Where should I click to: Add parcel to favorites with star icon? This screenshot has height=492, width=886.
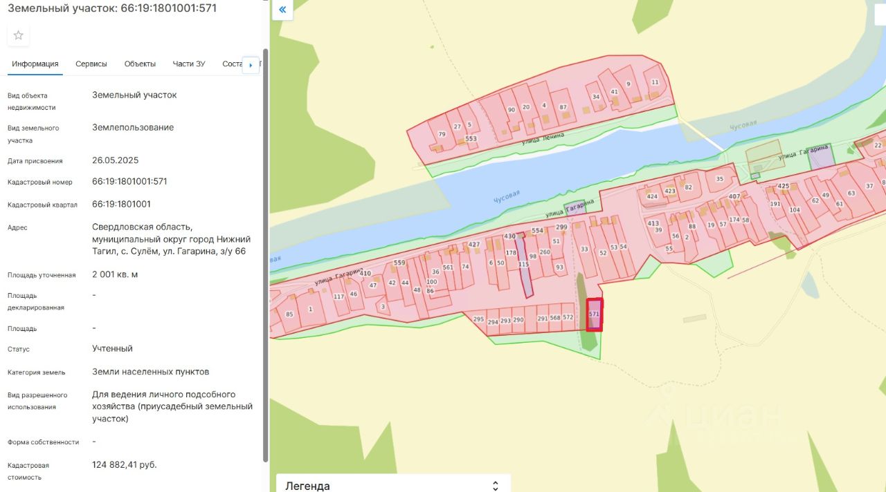click(x=19, y=35)
